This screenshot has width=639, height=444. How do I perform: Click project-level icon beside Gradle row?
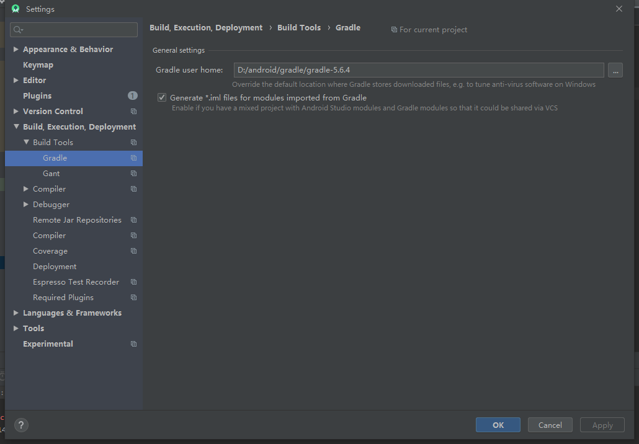coord(133,158)
